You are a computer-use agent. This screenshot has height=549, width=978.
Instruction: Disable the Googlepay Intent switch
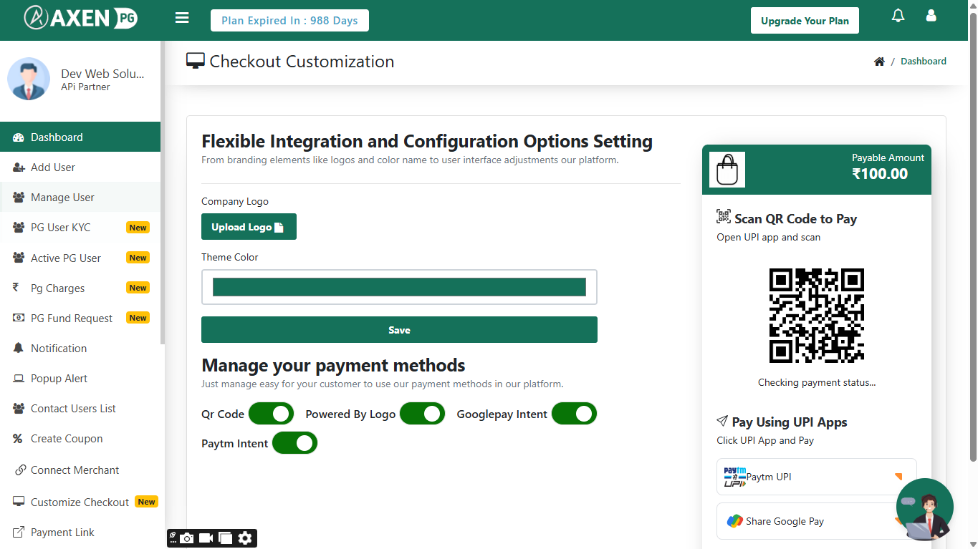[x=574, y=414]
